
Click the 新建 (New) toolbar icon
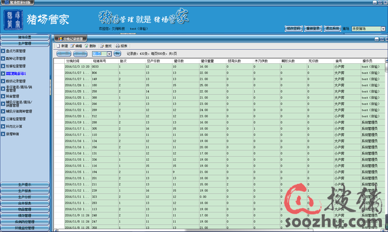click(x=58, y=46)
